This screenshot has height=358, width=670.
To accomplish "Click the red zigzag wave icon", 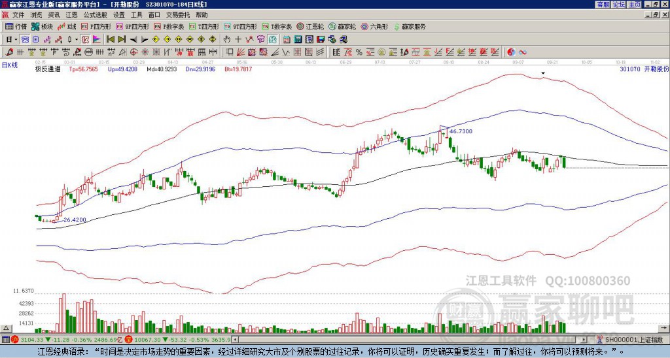I will (249, 39).
